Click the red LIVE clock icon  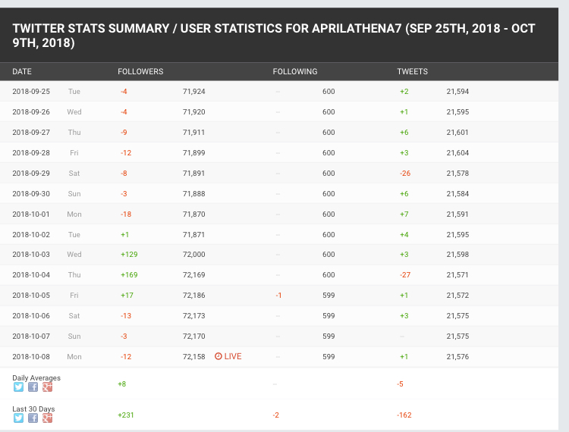pos(218,356)
